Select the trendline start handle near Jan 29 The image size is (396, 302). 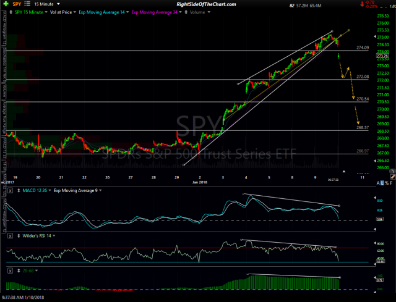184,165
